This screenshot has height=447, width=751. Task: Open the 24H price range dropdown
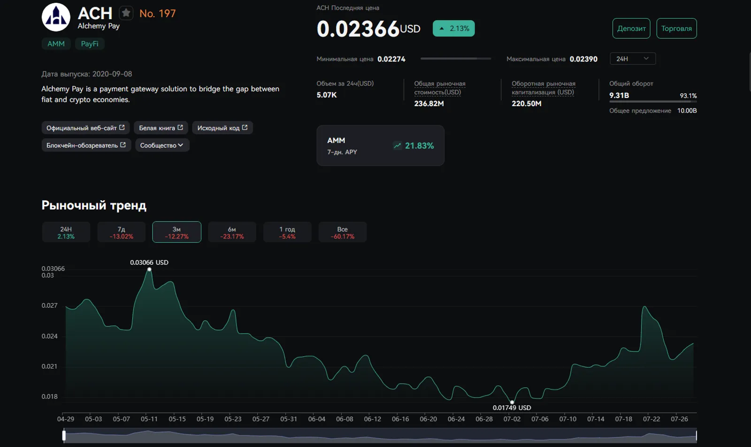[633, 59]
